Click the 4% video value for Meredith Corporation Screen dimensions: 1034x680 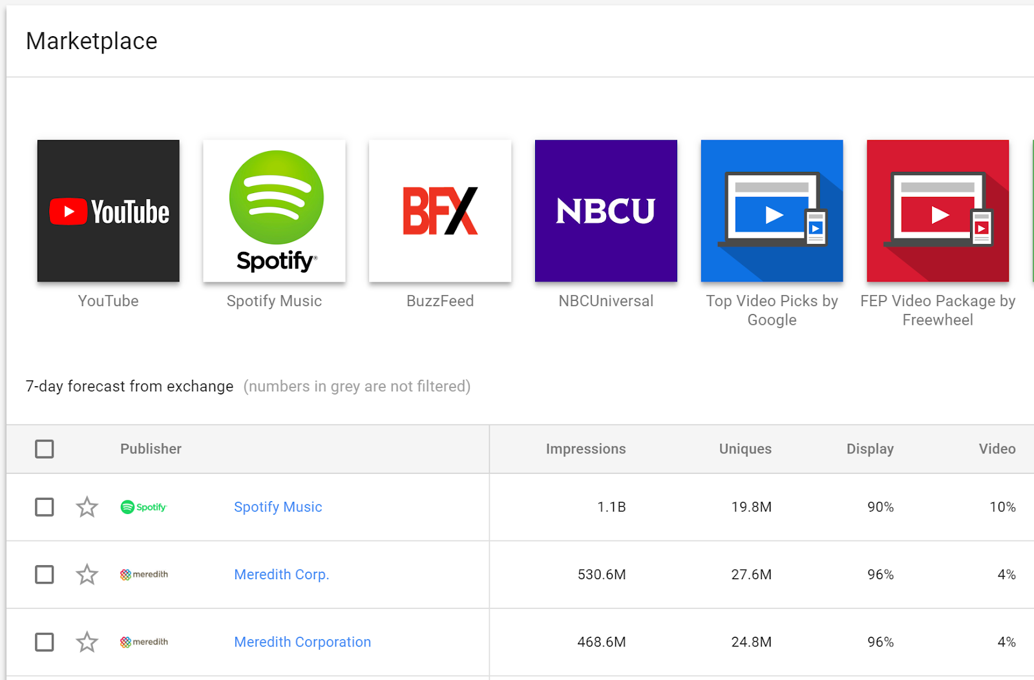pos(1007,642)
